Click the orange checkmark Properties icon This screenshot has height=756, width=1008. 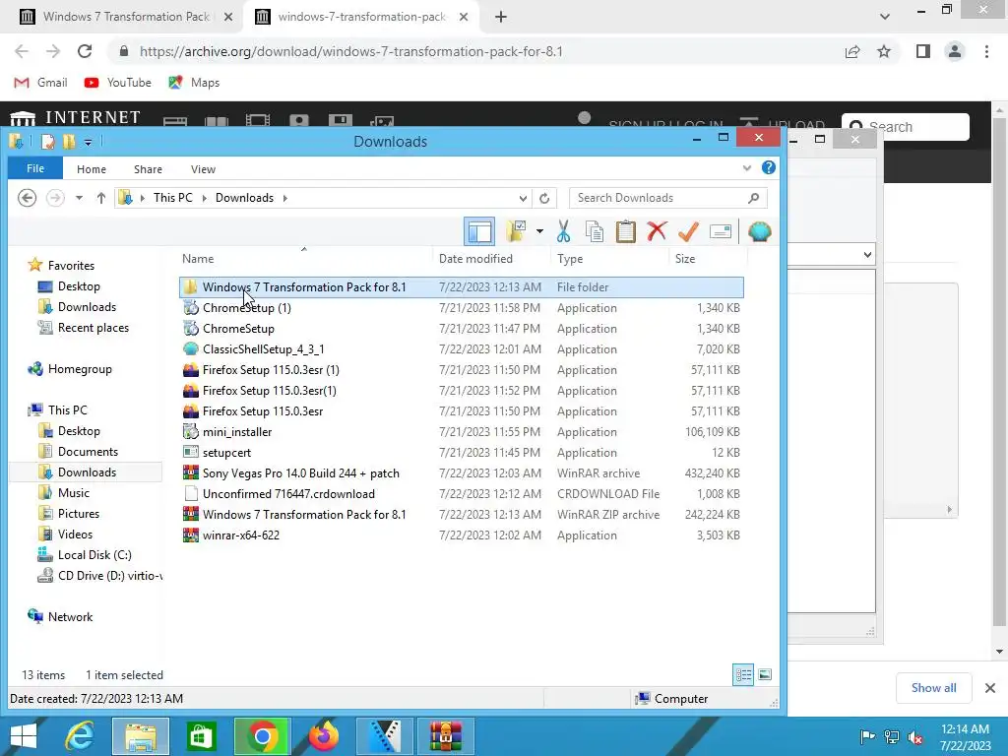click(x=688, y=231)
